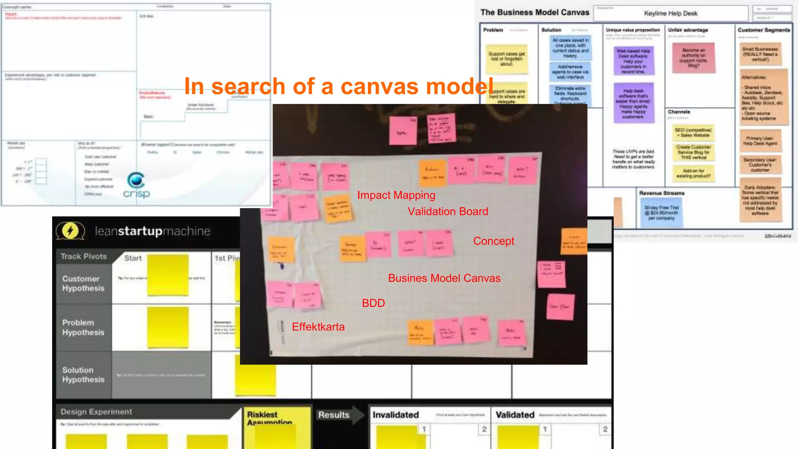Click box number 1 under Invalidated
798x449 pixels.
pyautogui.click(x=424, y=429)
